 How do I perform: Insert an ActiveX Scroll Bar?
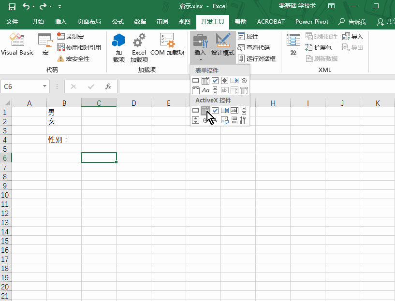pyautogui.click(x=244, y=110)
